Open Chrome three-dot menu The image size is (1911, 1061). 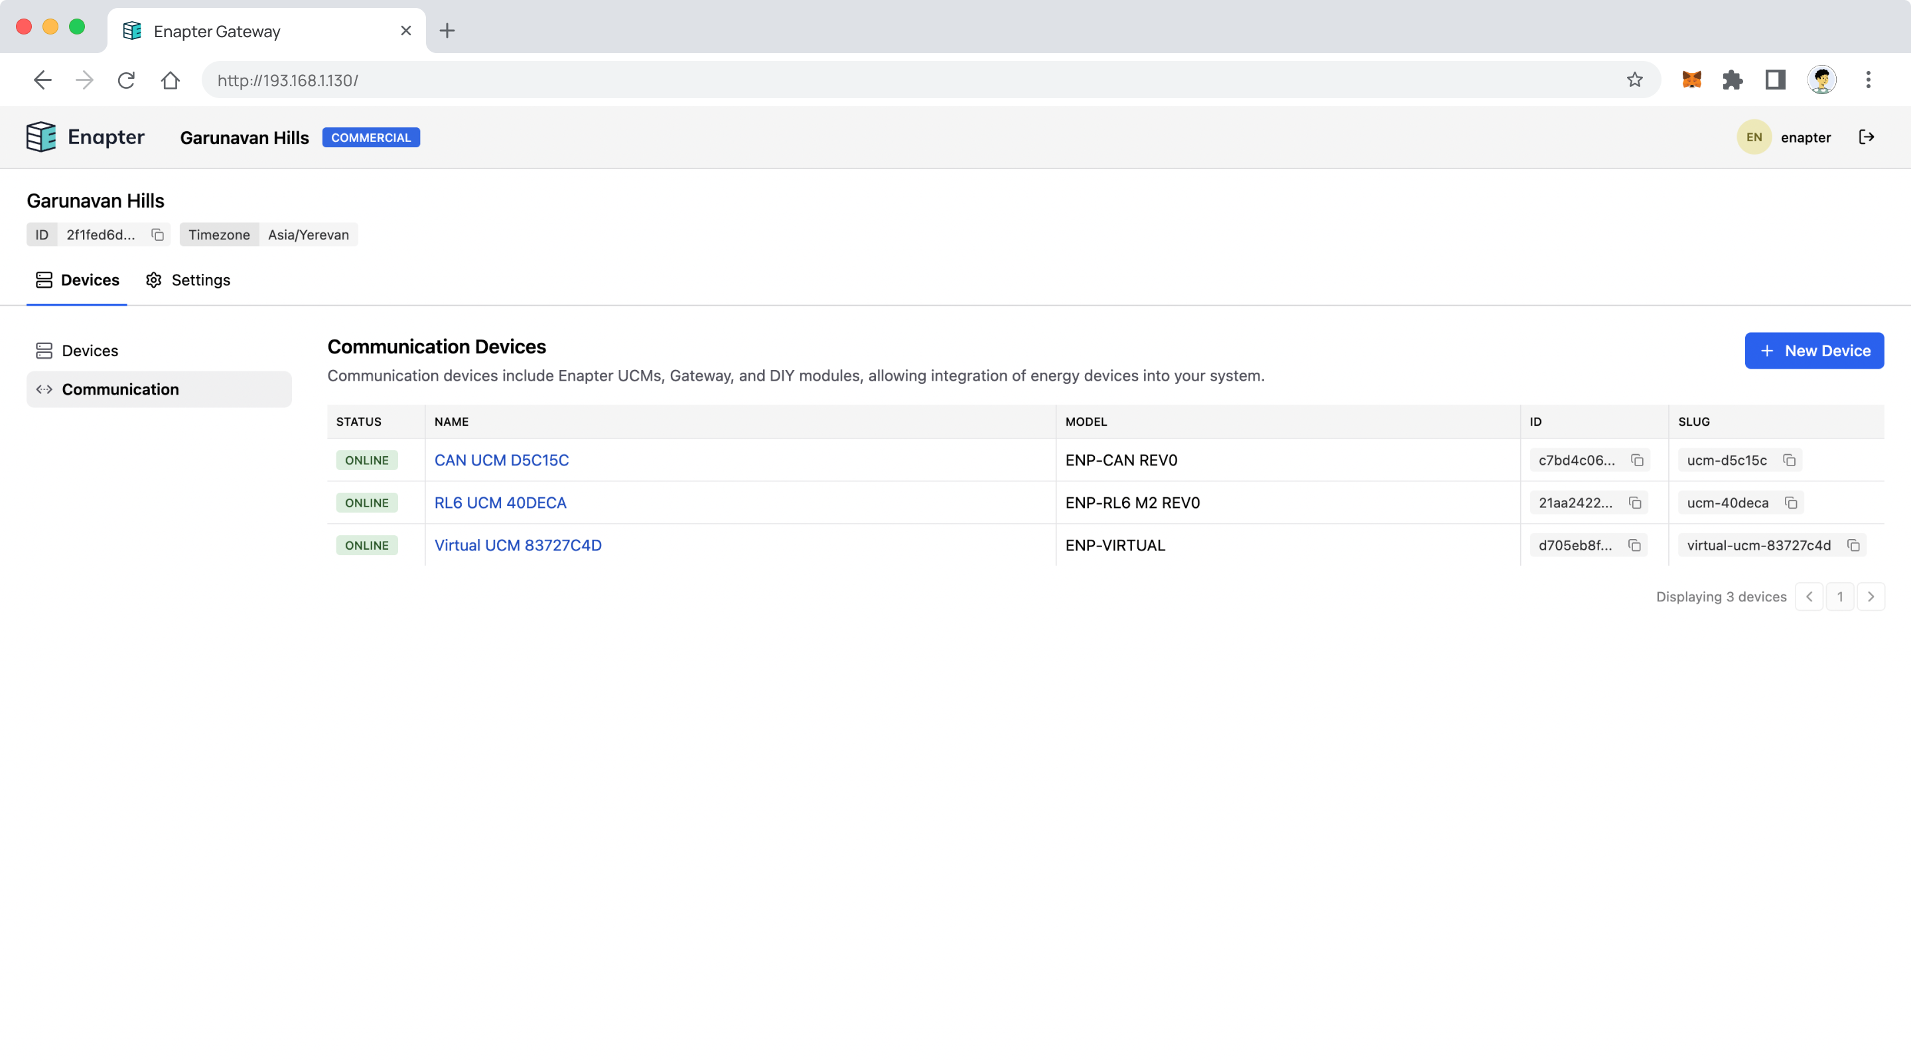[1868, 80]
